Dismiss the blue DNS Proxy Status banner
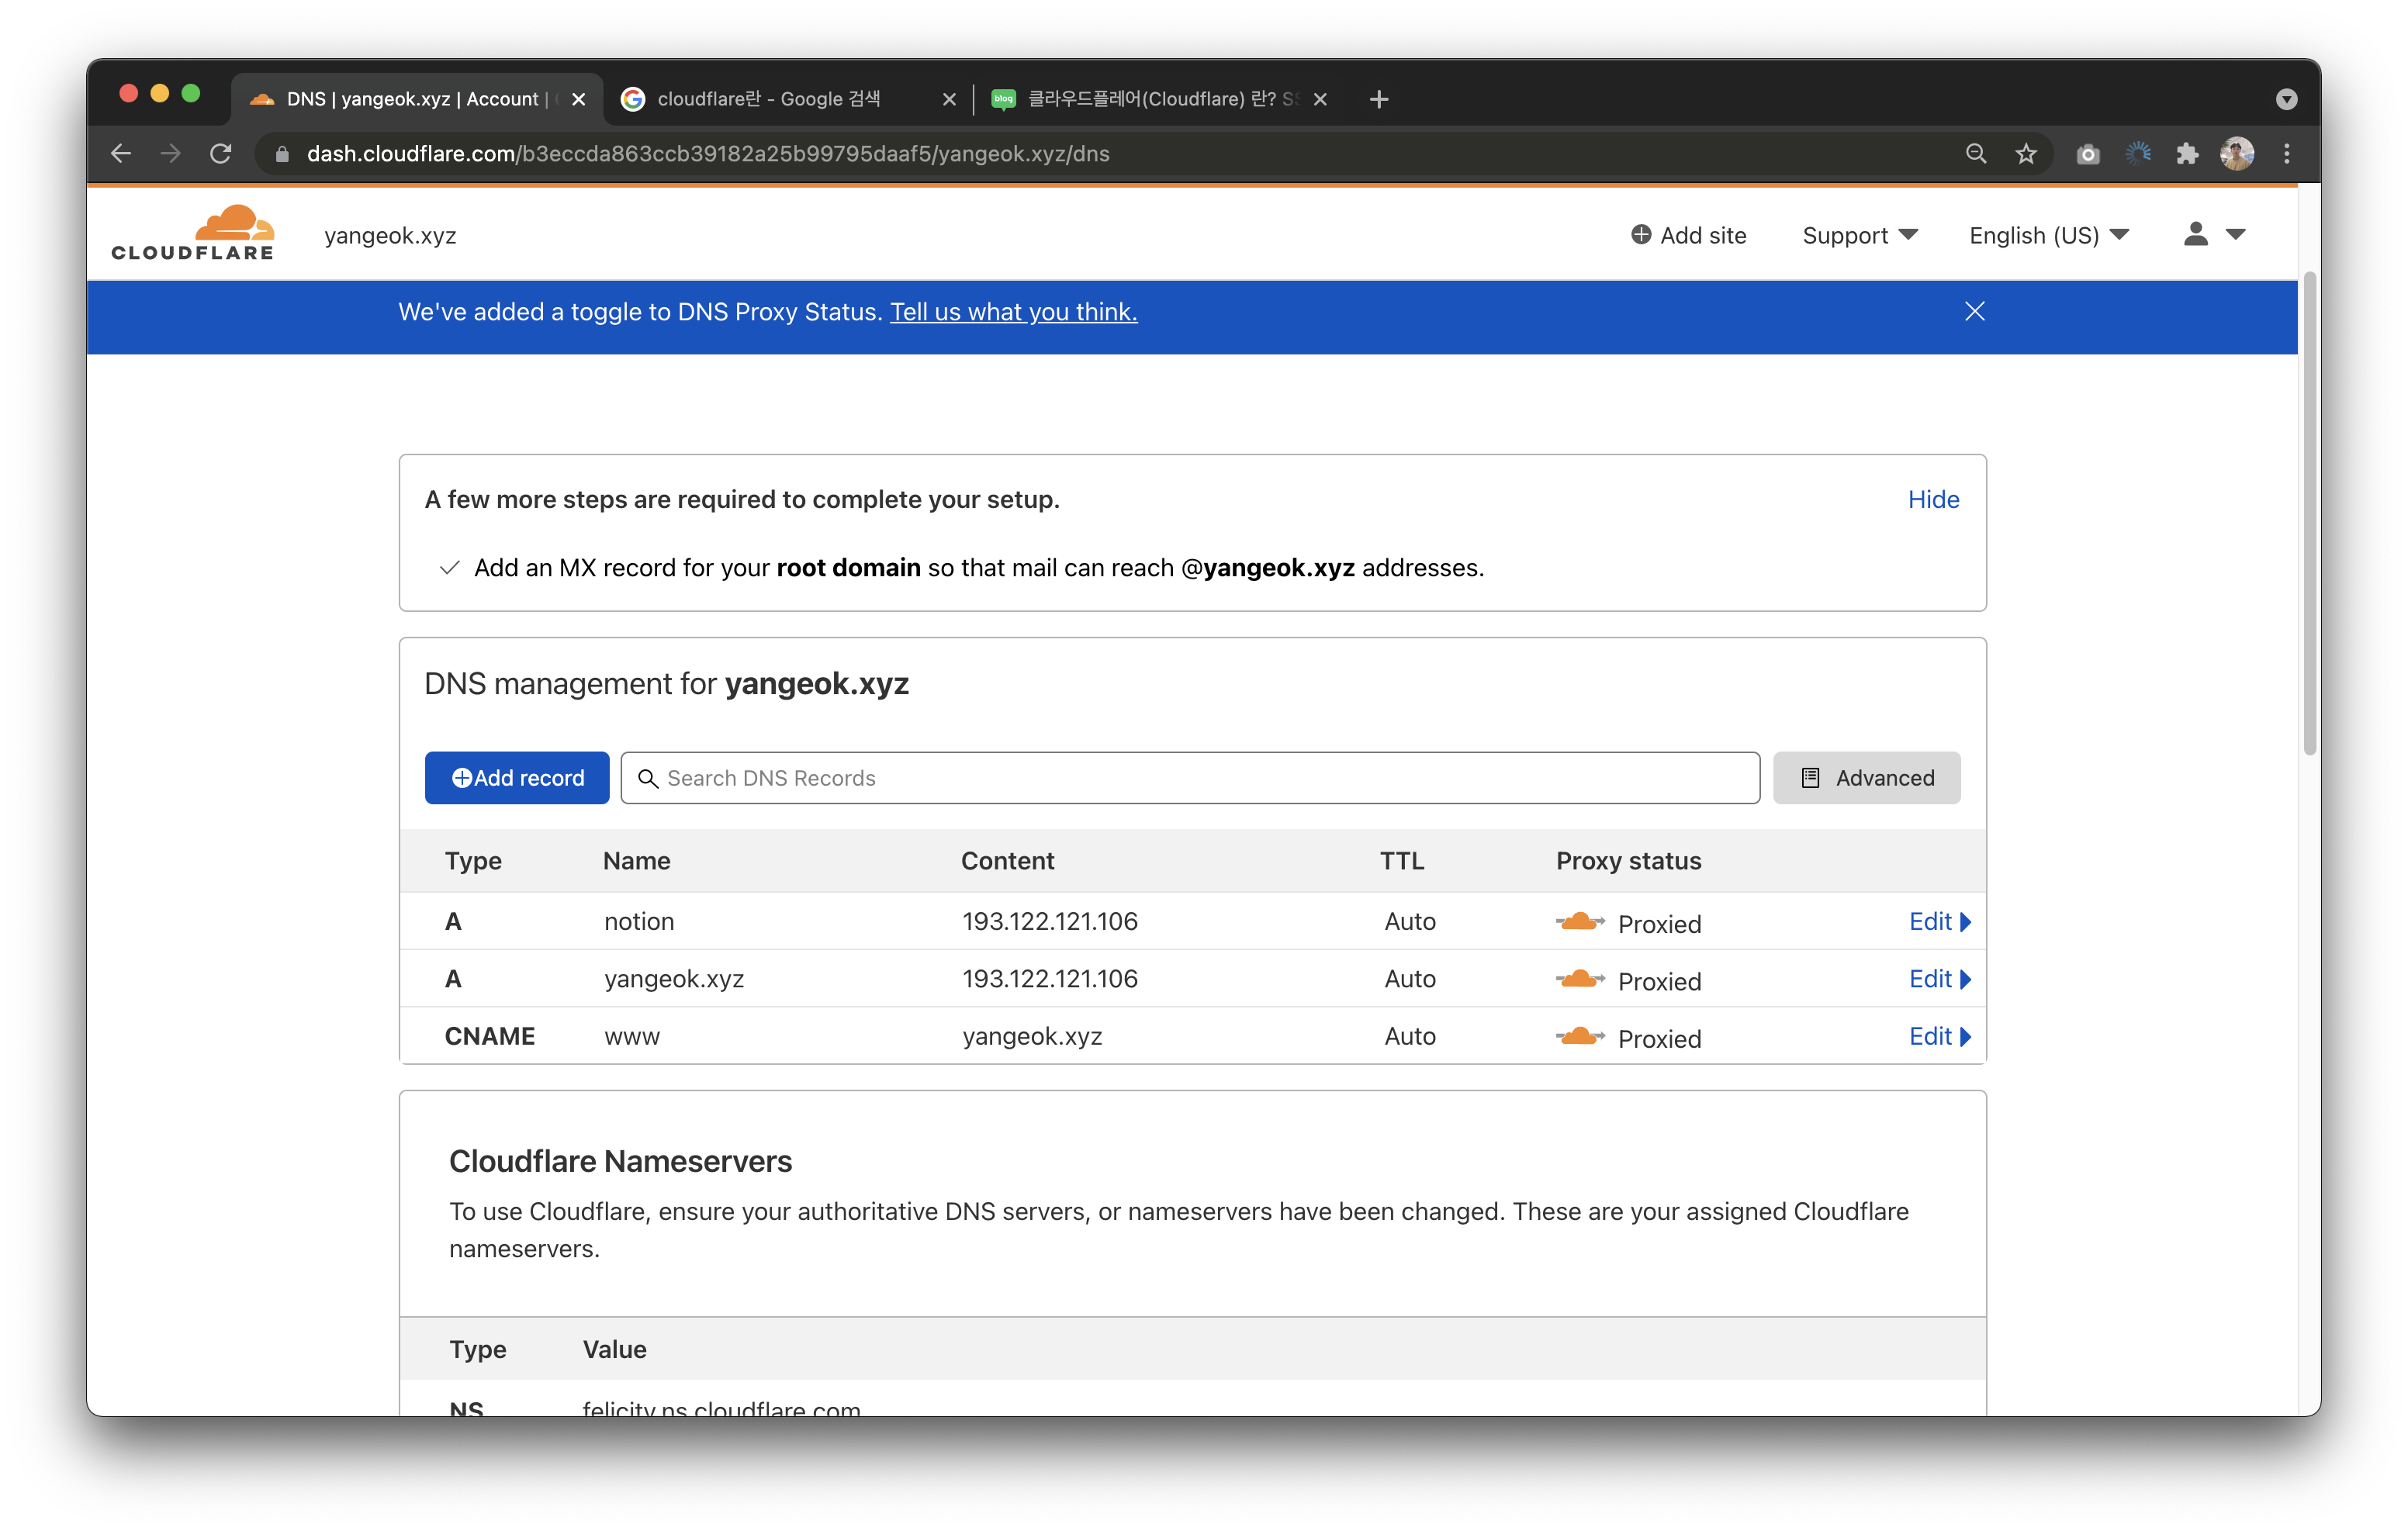The image size is (2408, 1531). click(x=1974, y=311)
